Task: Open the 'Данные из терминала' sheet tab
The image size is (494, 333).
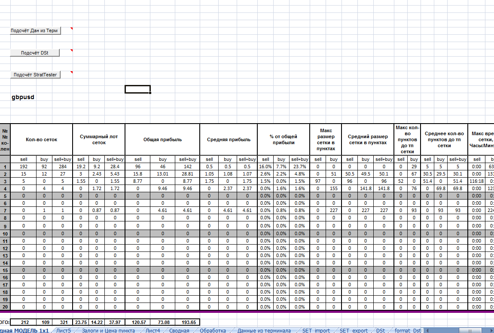Action: click(x=264, y=330)
